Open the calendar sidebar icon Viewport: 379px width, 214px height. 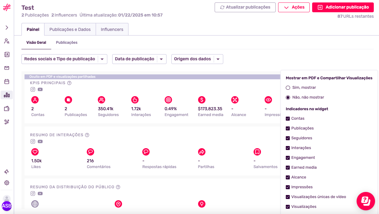coord(7,81)
